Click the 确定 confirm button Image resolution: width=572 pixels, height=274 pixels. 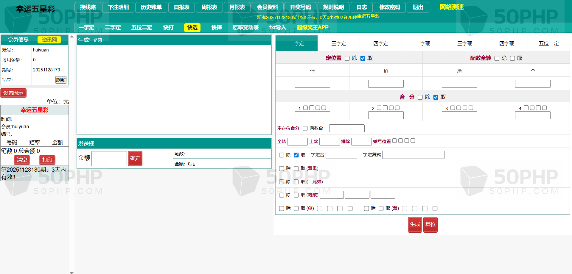135,158
